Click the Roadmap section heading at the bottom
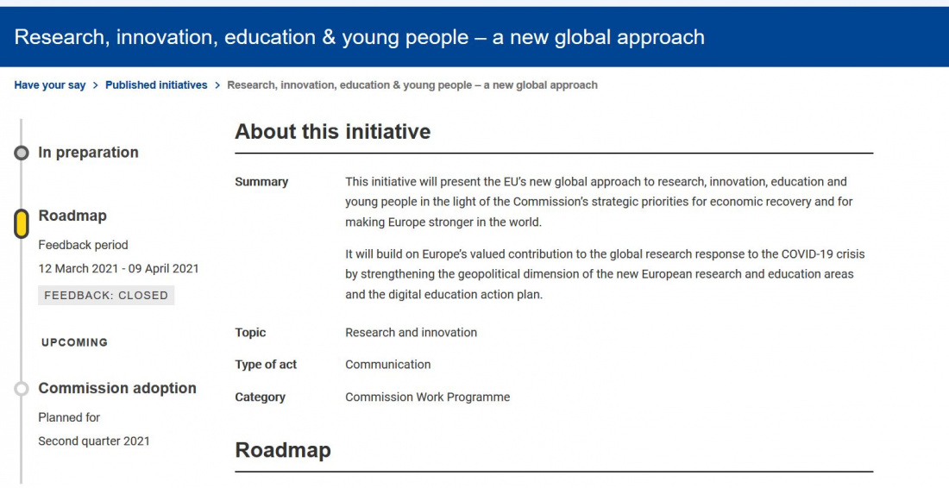 click(283, 450)
